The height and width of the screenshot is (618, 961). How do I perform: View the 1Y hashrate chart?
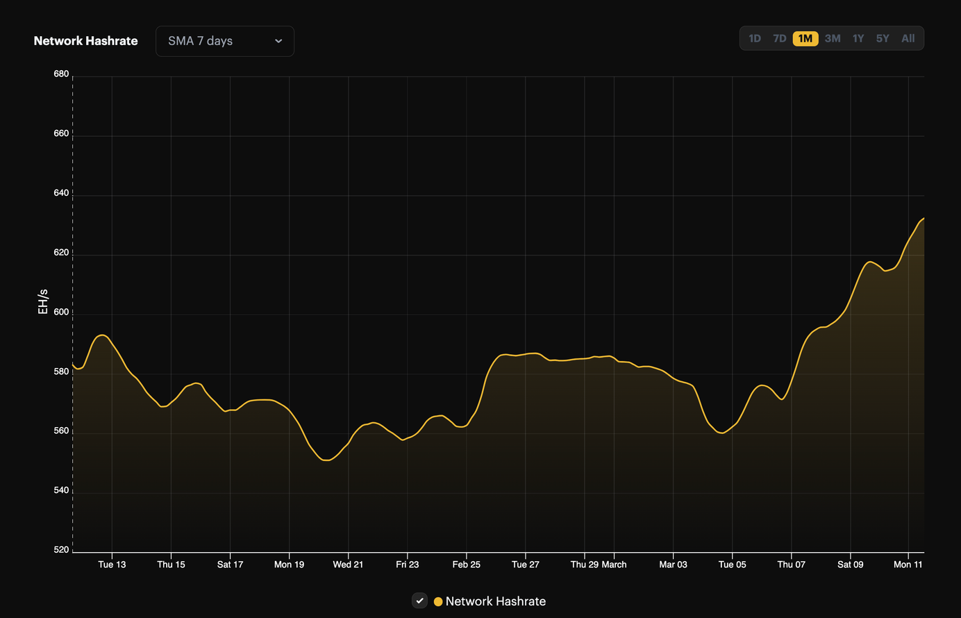point(858,38)
